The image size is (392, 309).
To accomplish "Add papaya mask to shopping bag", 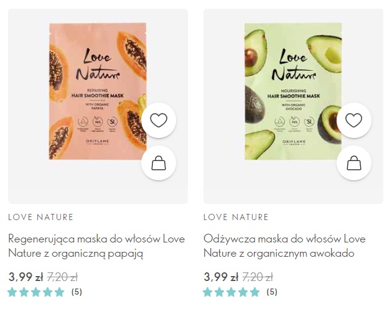I will [159, 163].
